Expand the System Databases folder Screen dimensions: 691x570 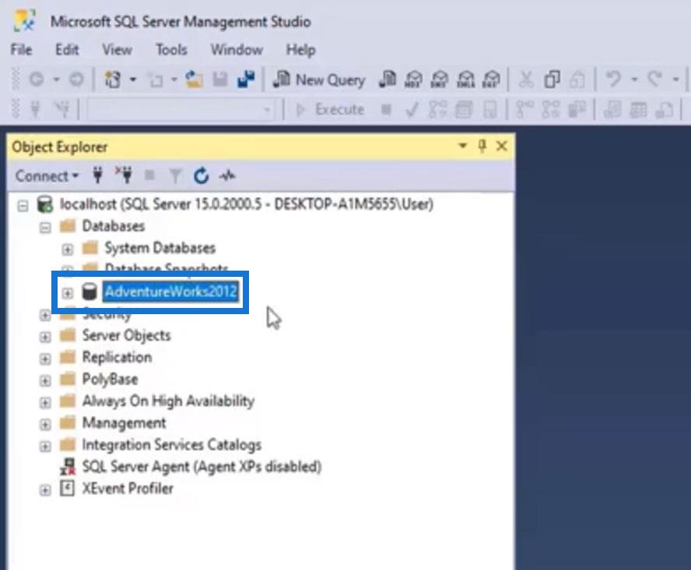coord(68,250)
